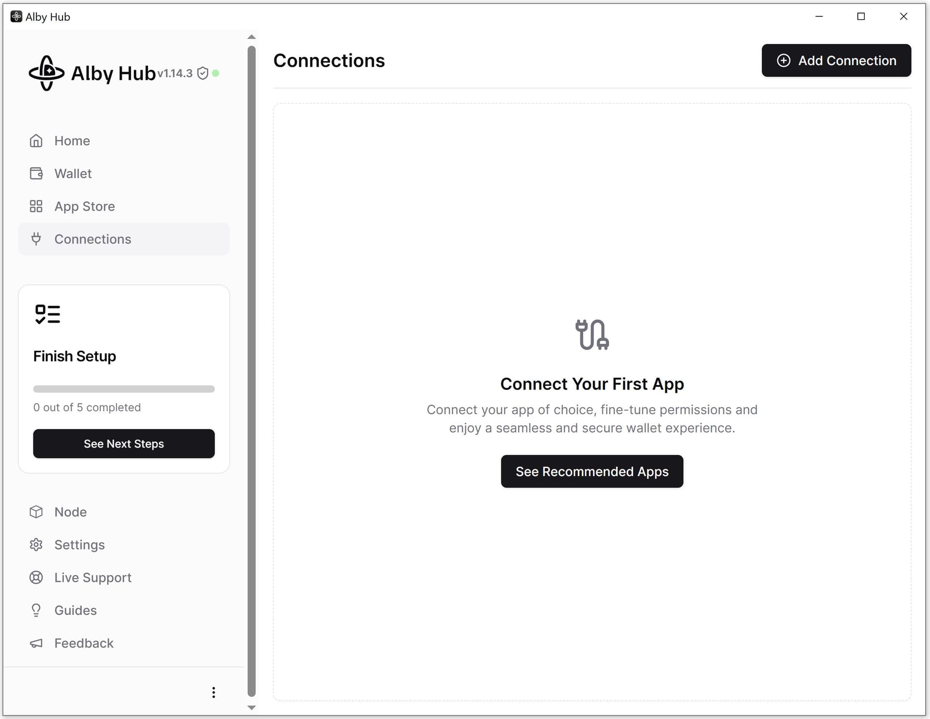930x719 pixels.
Task: Click the Finish Setup heading
Action: click(75, 356)
